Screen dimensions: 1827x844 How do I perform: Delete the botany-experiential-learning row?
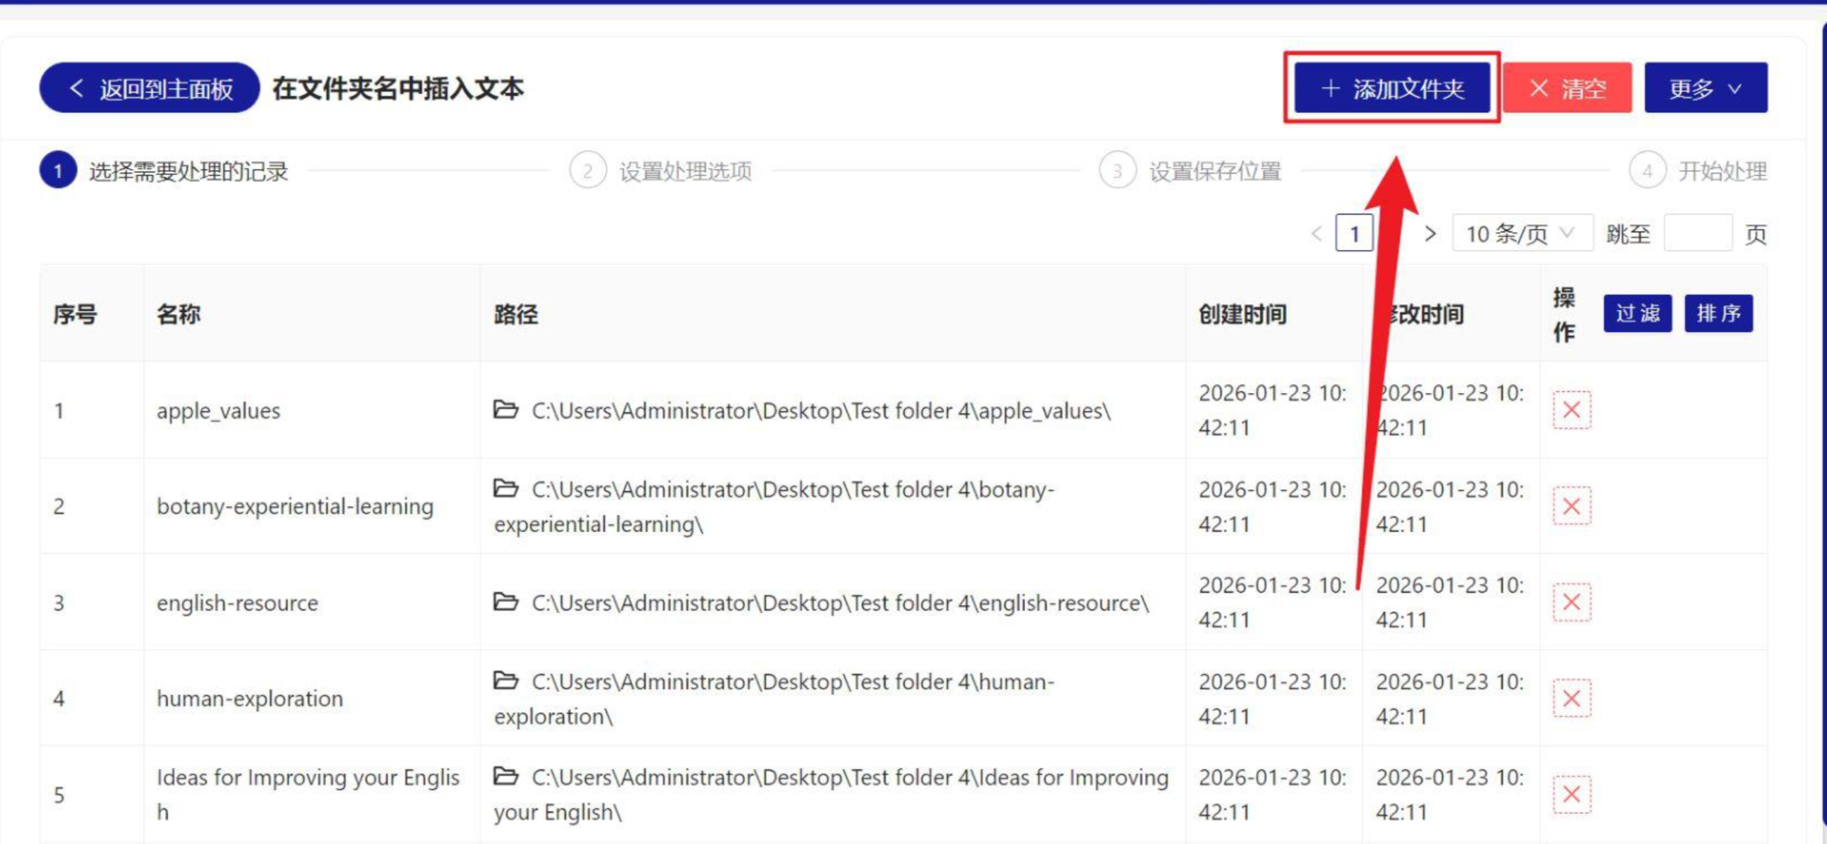point(1571,507)
